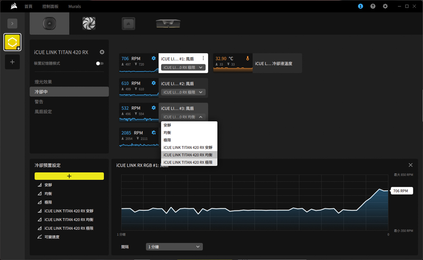Click the iCUE L… 冷卻液溫度 label
The width and height of the screenshot is (423, 260).
[x=274, y=64]
